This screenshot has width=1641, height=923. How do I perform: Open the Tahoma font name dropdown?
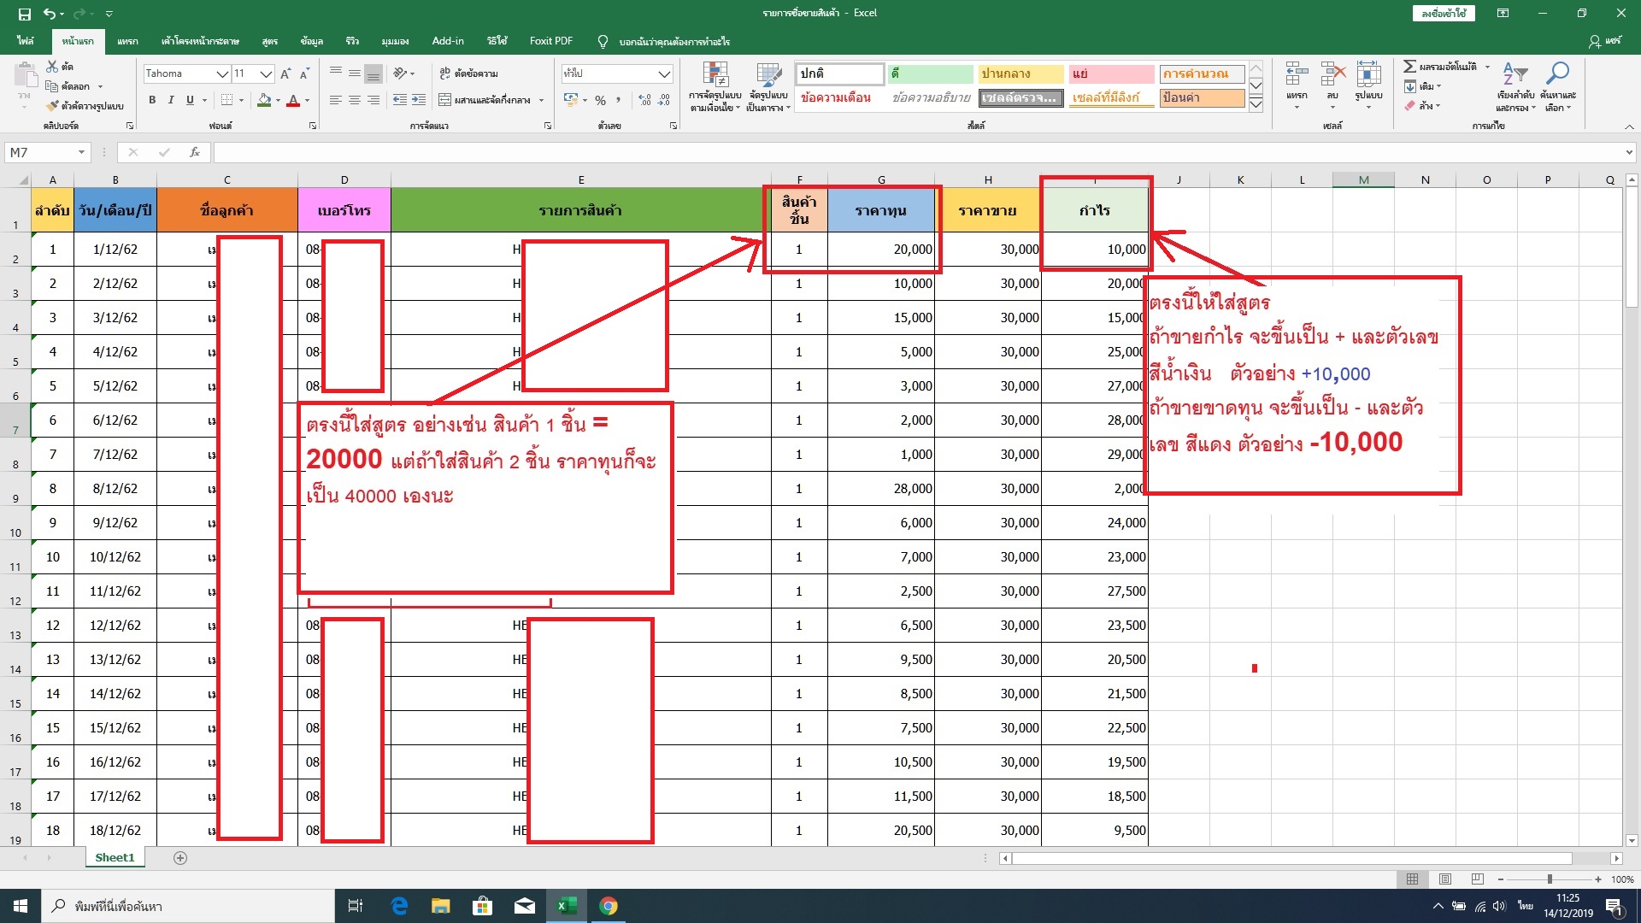[222, 74]
